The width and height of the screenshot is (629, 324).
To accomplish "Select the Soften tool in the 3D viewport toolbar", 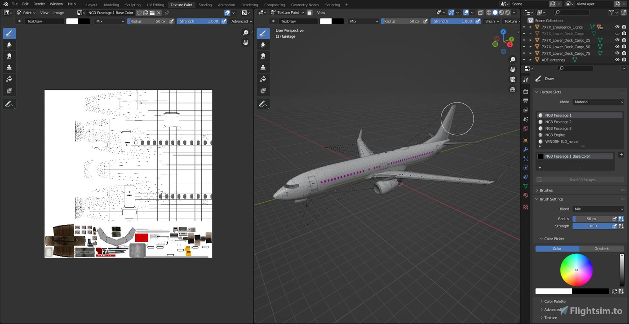I will pos(263,44).
